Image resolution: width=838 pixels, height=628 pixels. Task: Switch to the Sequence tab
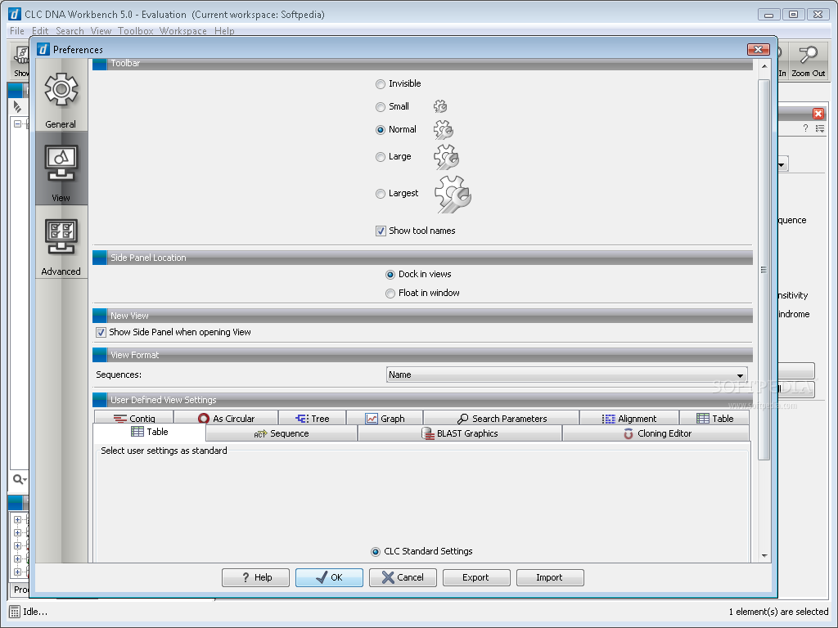(x=282, y=433)
